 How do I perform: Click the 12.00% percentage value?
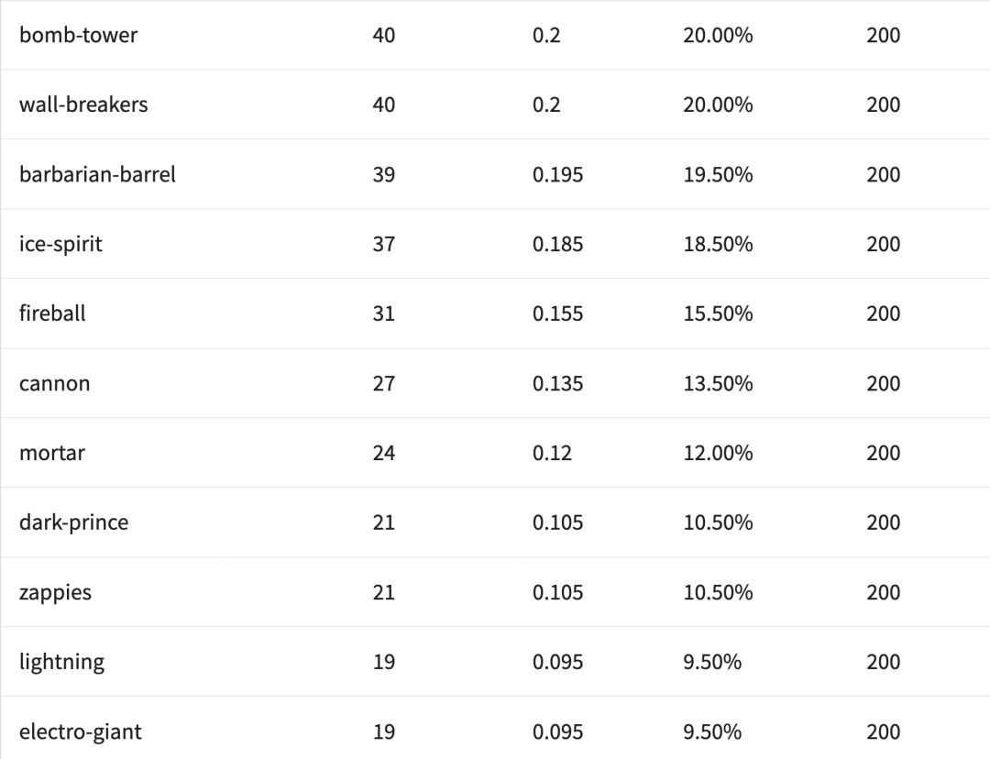718,453
